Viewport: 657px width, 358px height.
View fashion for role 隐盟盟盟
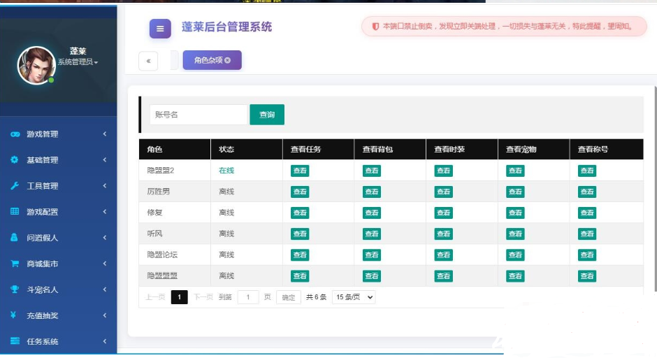click(443, 275)
